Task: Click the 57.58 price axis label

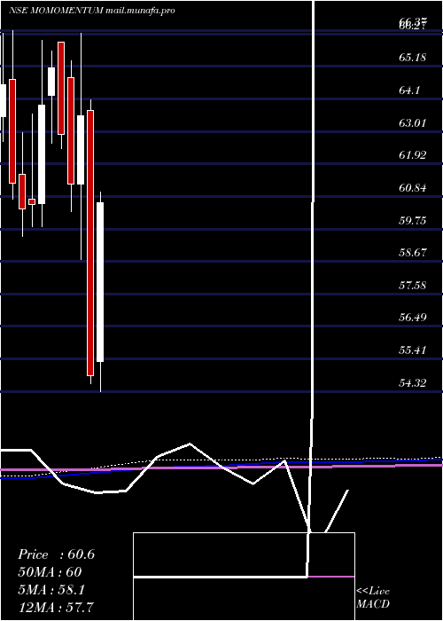Action: point(413,285)
